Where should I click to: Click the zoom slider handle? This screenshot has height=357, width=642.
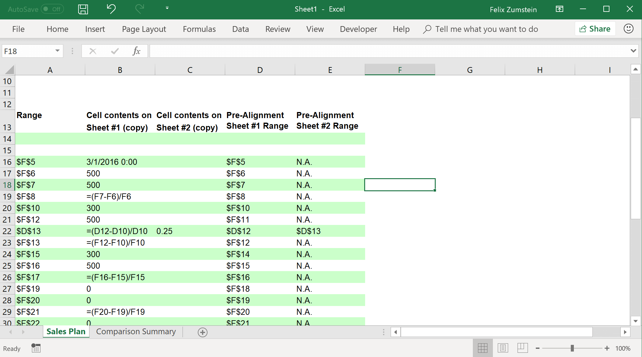pos(572,348)
